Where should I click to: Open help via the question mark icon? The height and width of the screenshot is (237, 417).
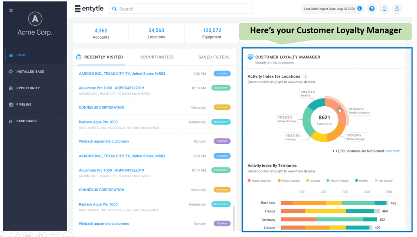click(x=372, y=9)
